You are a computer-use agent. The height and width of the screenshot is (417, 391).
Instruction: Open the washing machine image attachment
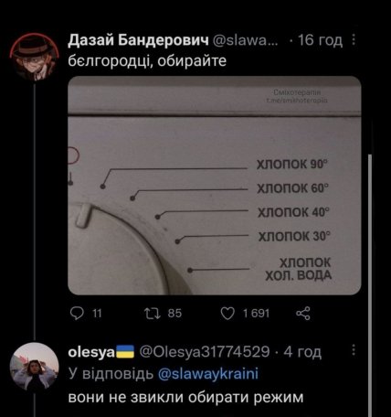coord(215,186)
